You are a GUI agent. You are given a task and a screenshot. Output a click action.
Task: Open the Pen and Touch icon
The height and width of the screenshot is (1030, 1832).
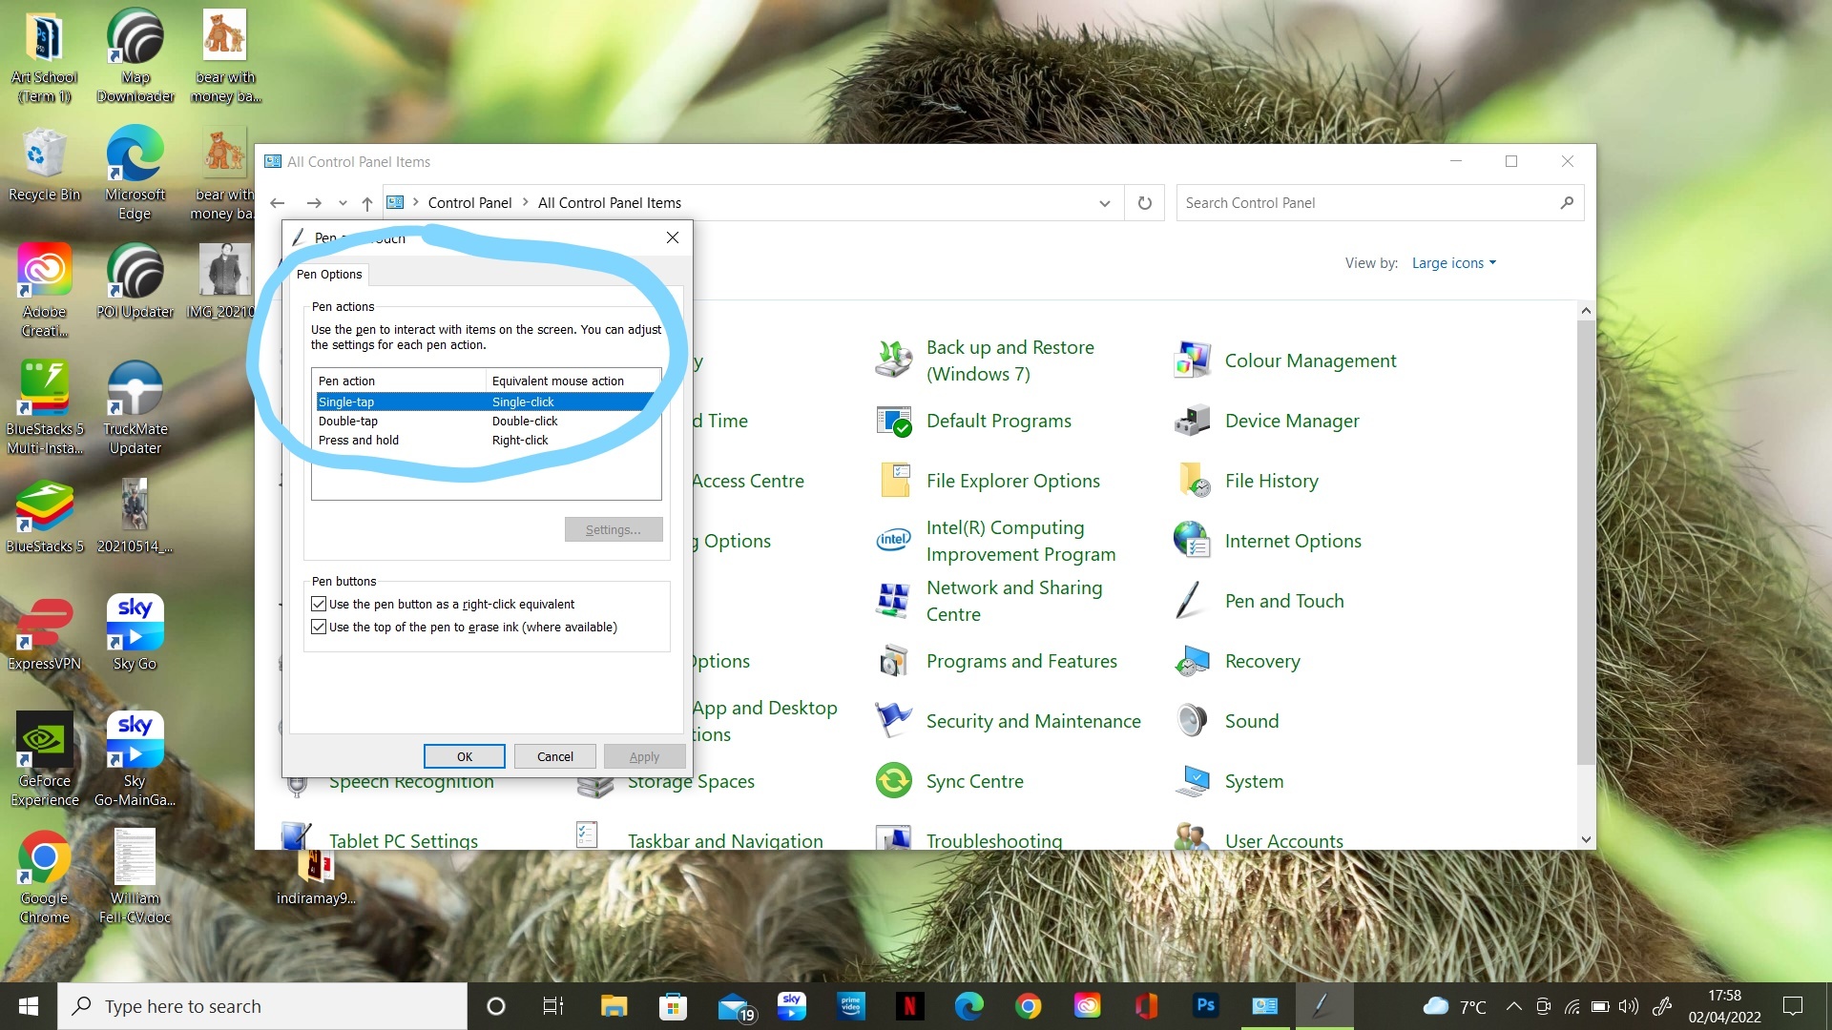1191,601
